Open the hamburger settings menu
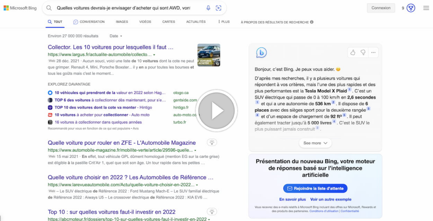Viewport: 433px width, 221px height. (426, 8)
